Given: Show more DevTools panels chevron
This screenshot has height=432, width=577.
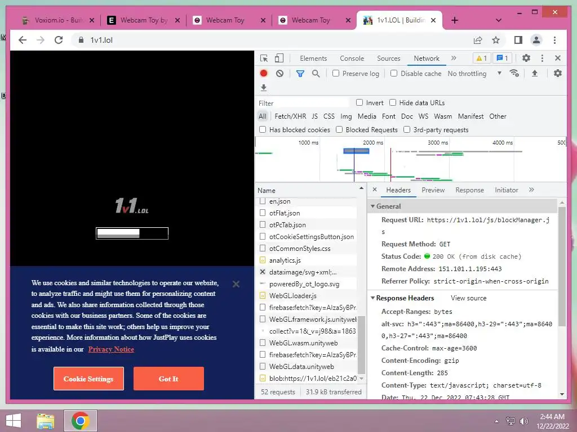Looking at the screenshot, I should (x=454, y=58).
